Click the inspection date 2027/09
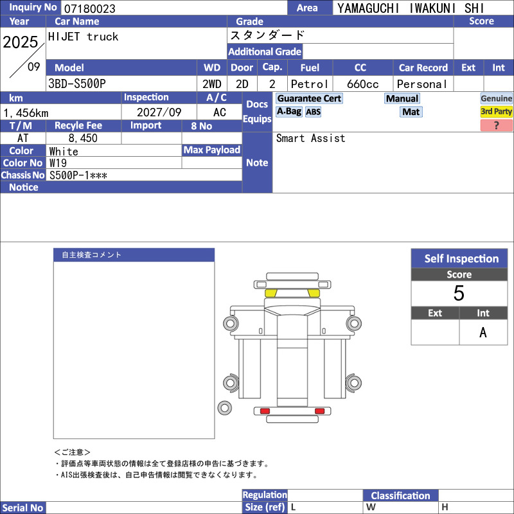Image resolution: width=514 pixels, height=514 pixels. pyautogui.click(x=159, y=112)
